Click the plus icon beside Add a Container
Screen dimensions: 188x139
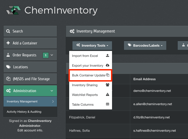(8, 43)
